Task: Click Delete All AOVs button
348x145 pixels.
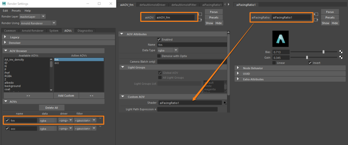Action: pos(52,108)
